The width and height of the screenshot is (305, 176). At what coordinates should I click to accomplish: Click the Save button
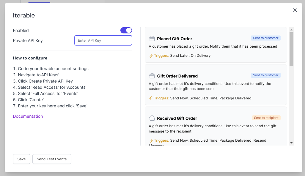coord(22,159)
